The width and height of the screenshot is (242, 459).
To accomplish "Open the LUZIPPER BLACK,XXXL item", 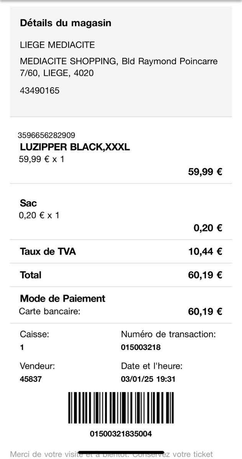I will tap(75, 147).
